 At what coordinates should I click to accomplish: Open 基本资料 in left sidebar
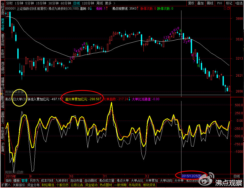(3, 40)
